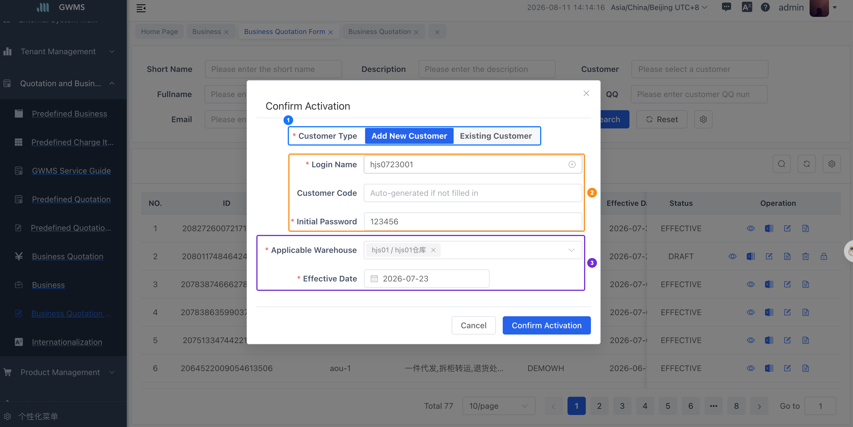This screenshot has width=853, height=427.
Task: Export row 1 to Excel
Action: 769,228
